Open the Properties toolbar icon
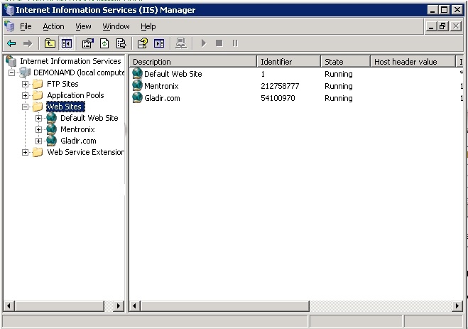 (87, 43)
